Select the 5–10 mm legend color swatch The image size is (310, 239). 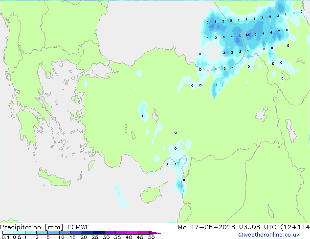(x=53, y=233)
